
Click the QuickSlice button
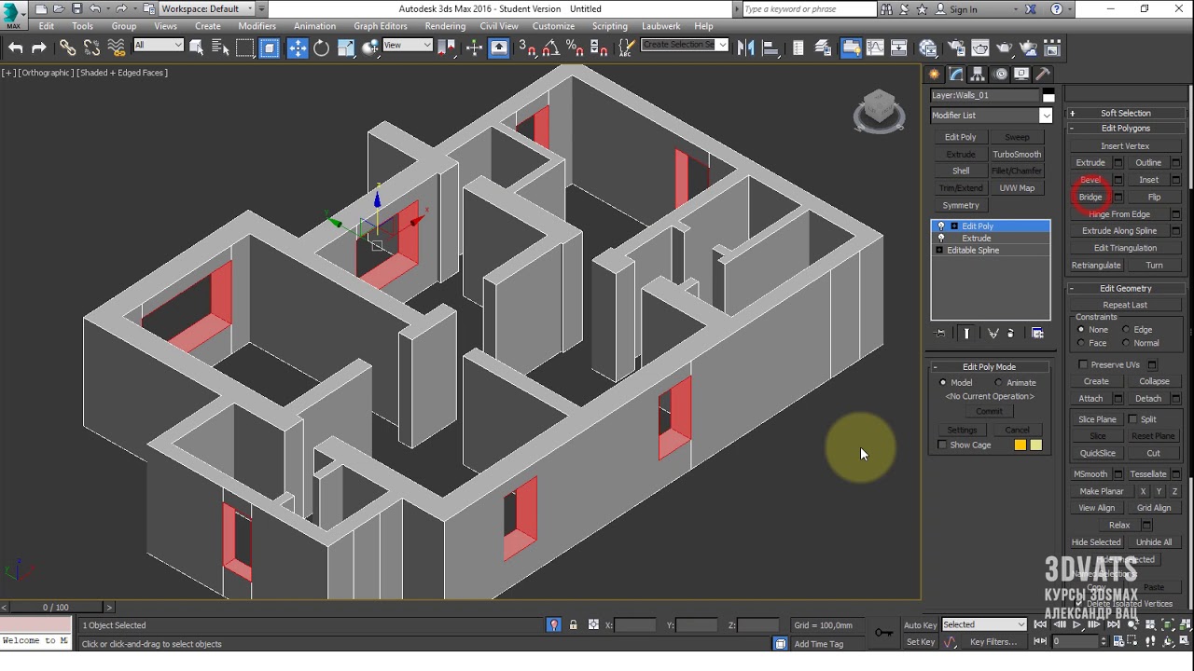1097,453
